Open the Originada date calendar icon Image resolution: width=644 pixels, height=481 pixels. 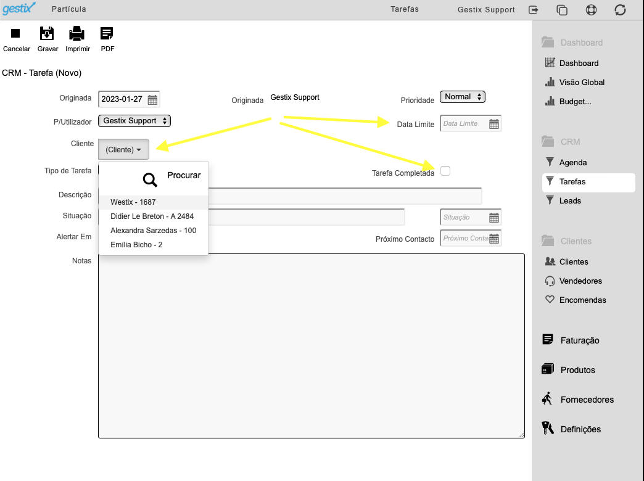click(152, 100)
